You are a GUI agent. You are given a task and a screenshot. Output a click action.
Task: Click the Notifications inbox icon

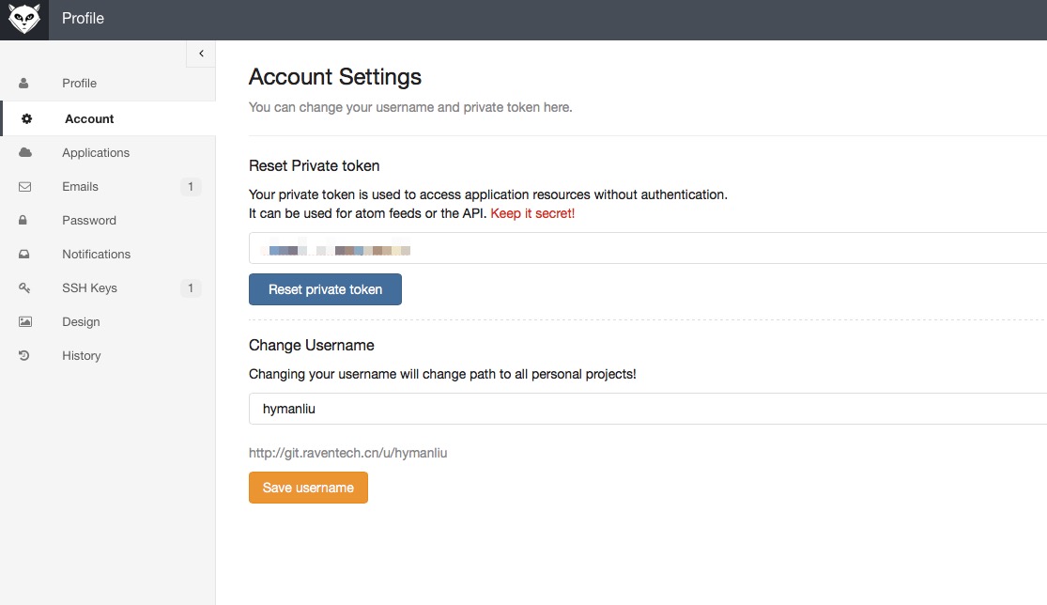click(x=25, y=255)
